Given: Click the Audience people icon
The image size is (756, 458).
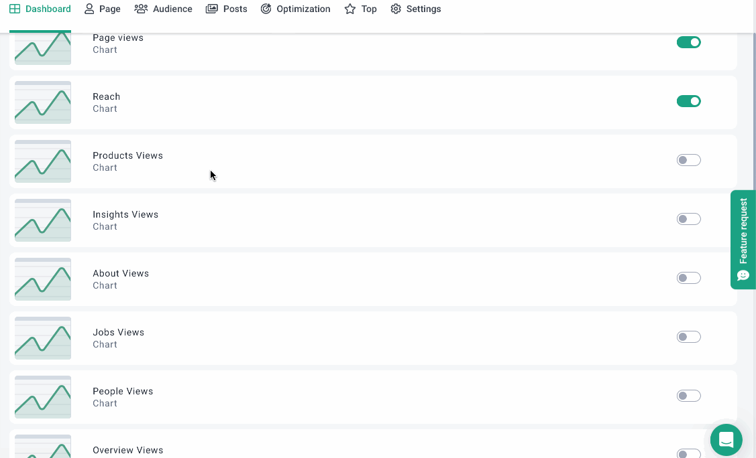Looking at the screenshot, I should coord(141,9).
